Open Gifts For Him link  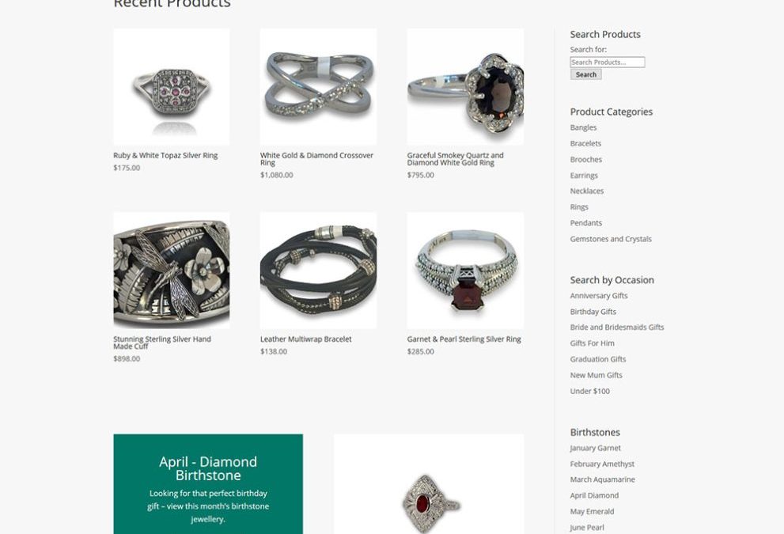(593, 343)
